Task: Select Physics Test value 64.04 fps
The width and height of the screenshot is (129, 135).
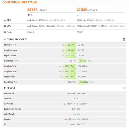Action: pyautogui.click(x=82, y=77)
